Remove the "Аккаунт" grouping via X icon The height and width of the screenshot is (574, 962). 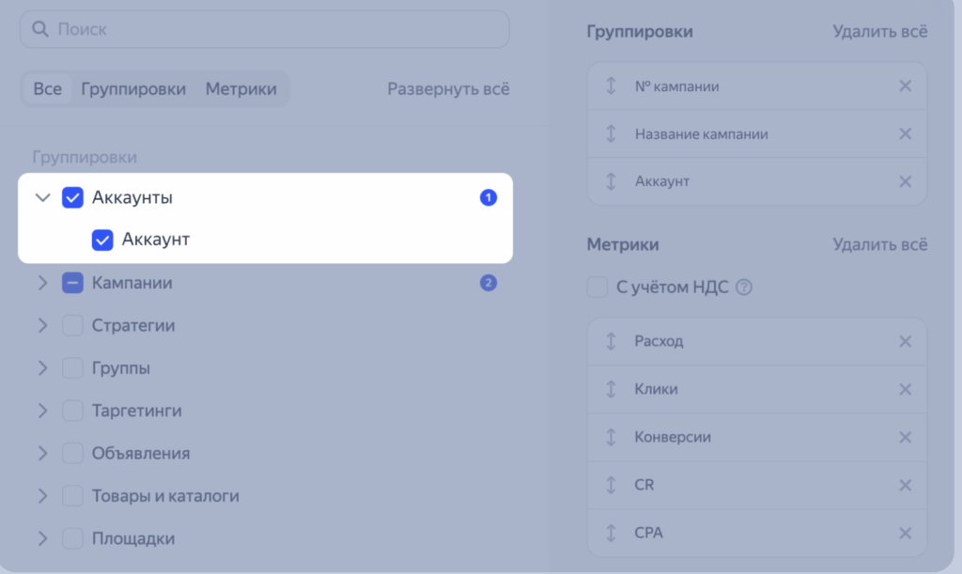point(905,181)
